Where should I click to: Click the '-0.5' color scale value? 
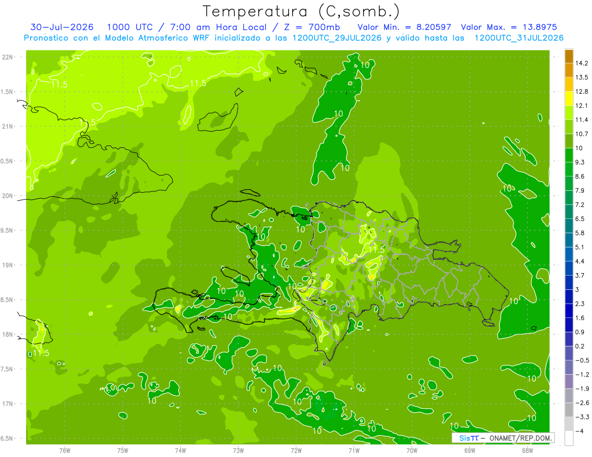point(582,360)
